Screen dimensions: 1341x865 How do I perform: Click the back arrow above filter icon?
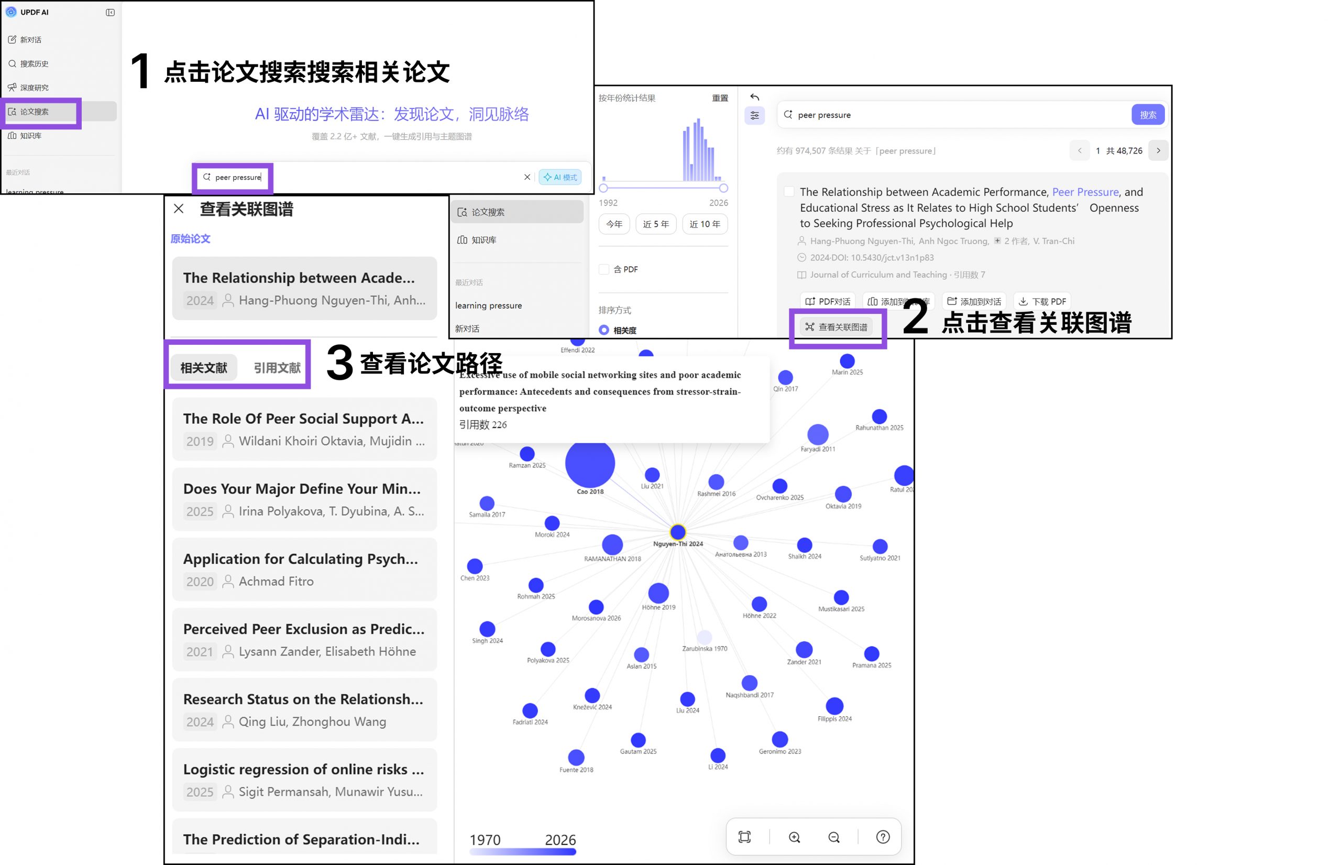tap(754, 97)
